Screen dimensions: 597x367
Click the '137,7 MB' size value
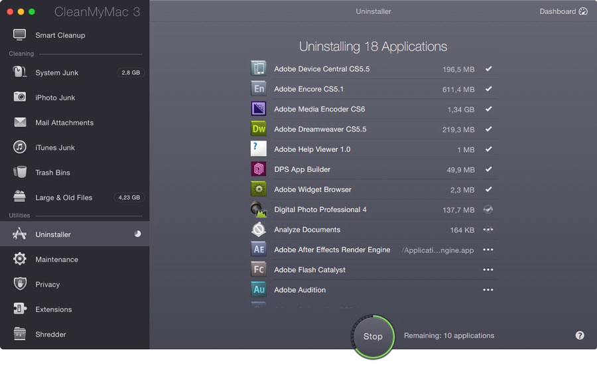458,210
